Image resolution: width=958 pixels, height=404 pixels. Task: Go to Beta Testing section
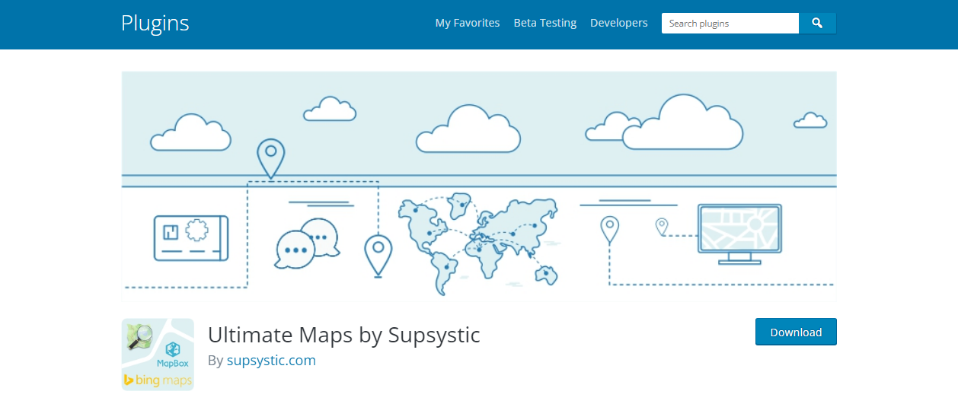click(x=545, y=23)
